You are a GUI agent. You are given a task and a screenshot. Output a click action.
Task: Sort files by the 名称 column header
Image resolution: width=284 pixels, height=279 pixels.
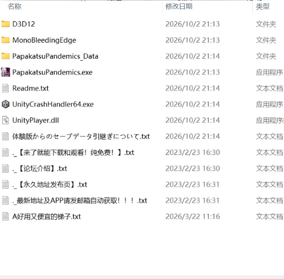[14, 7]
